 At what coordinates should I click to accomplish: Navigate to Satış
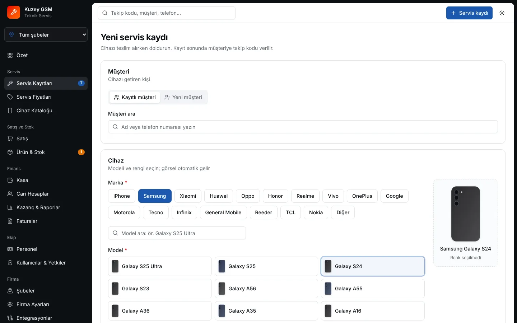(46, 139)
